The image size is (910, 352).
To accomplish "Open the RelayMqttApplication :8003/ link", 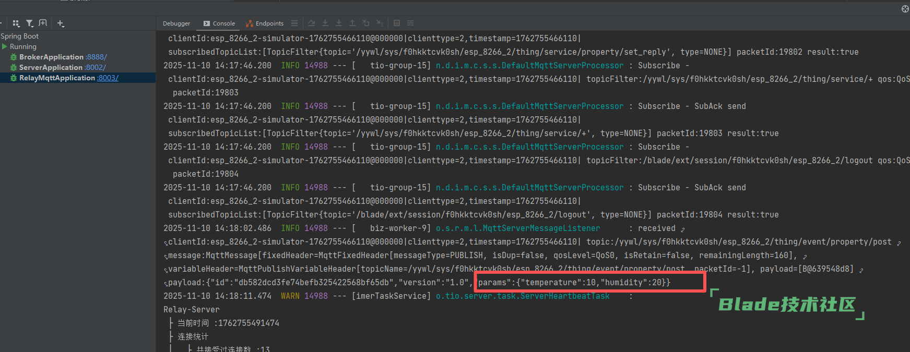I will (x=108, y=78).
